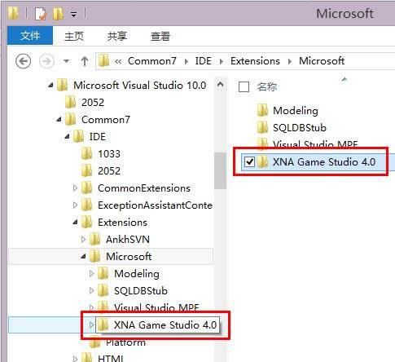This screenshot has width=395, height=362.
Task: Open dropdown arrow after IDE in address bar
Action: point(222,62)
